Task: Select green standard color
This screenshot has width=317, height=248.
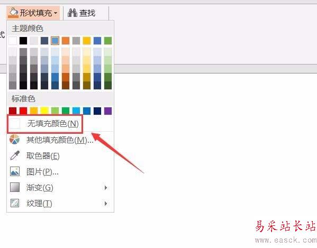Action: click(66, 111)
